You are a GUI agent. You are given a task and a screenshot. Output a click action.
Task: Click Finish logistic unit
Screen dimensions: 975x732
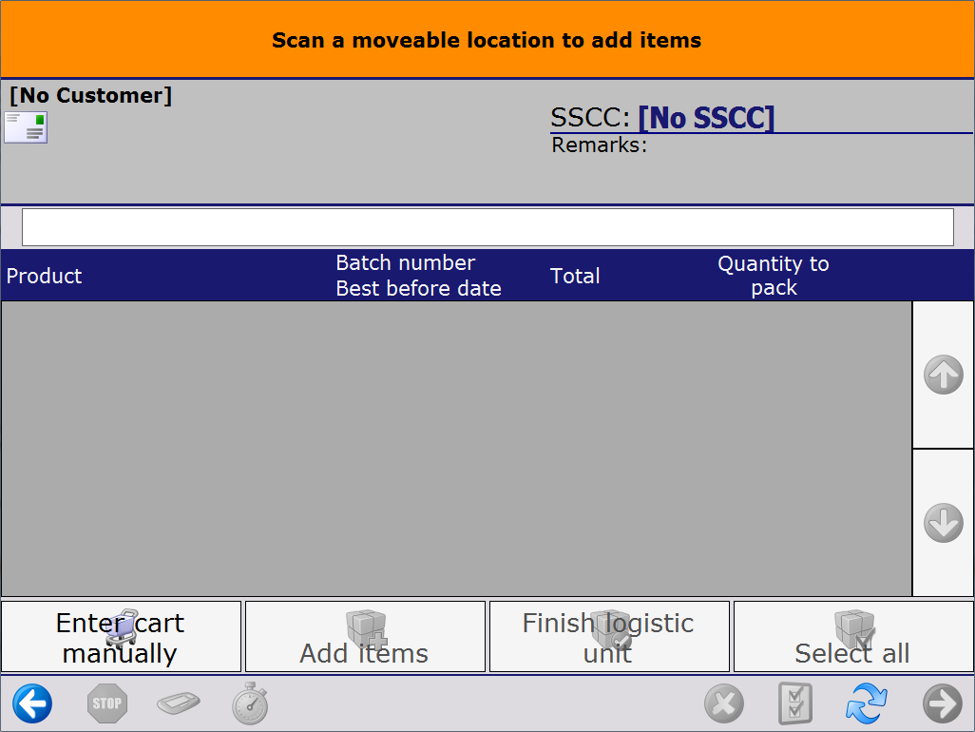[x=608, y=635]
